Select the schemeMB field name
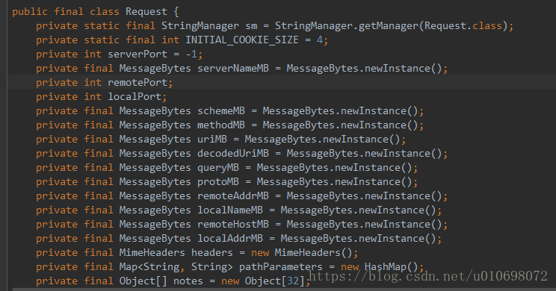Image resolution: width=556 pixels, height=291 pixels. (x=221, y=111)
